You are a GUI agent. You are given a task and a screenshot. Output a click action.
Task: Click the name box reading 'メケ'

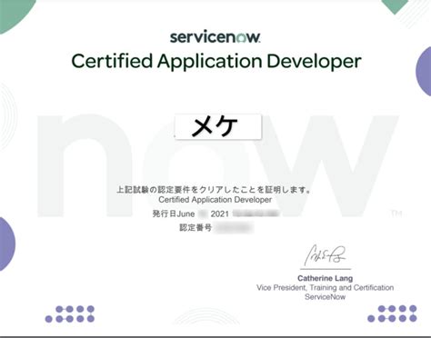click(x=218, y=126)
